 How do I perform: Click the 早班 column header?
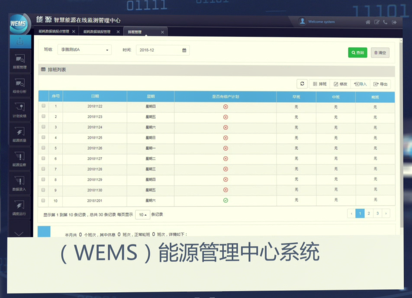point(296,97)
